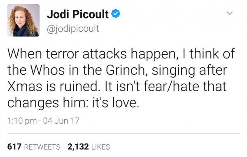The width and height of the screenshot is (247, 157).
Task: Expand the tweet options chevron
Action: tap(230, 13)
